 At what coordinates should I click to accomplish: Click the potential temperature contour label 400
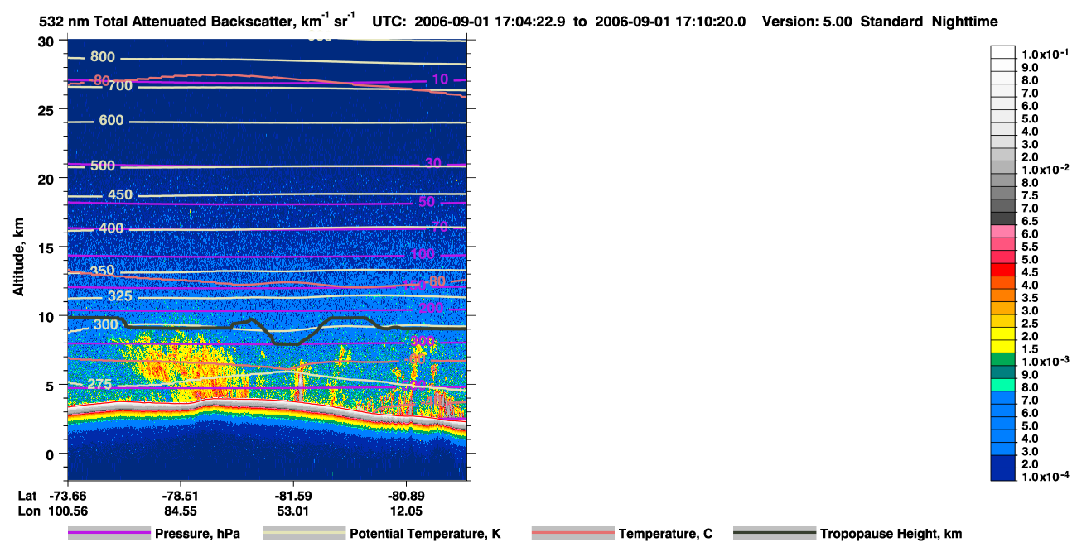[x=111, y=228]
